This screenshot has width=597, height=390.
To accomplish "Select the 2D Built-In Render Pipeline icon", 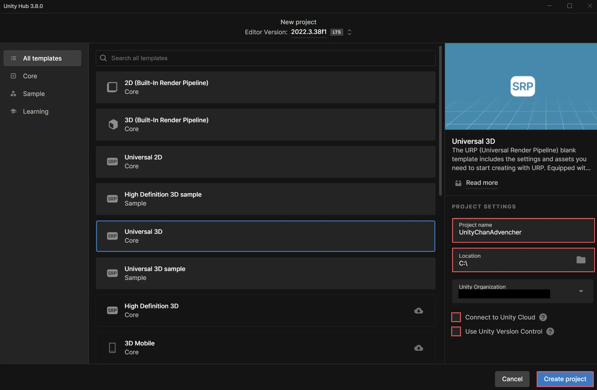I will (112, 87).
